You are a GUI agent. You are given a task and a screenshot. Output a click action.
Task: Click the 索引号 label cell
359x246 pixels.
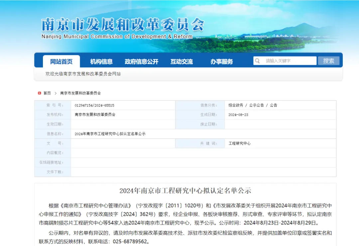[x=53, y=105]
